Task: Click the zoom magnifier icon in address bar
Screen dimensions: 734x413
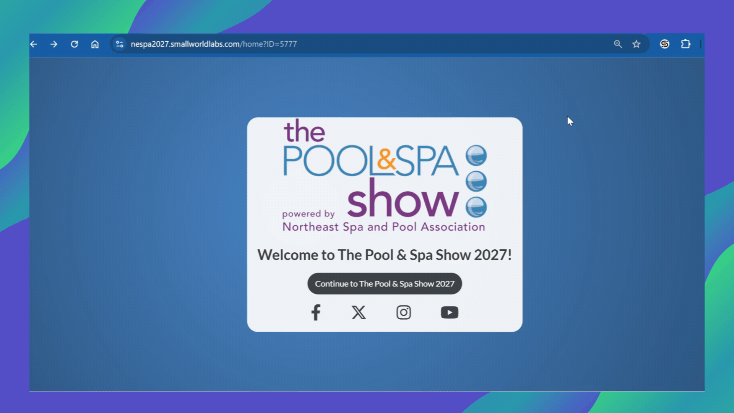Action: [618, 44]
